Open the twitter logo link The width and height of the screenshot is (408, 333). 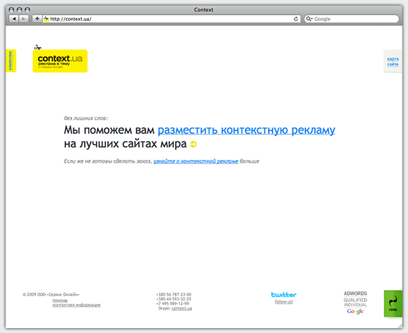(x=283, y=295)
